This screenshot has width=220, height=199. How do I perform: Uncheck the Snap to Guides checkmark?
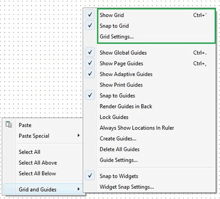click(x=90, y=95)
